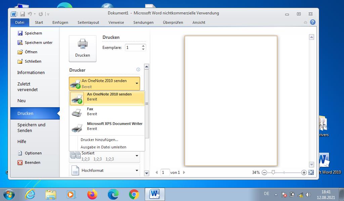Open the Windows Start button
The image size is (344, 201).
pos(9,194)
